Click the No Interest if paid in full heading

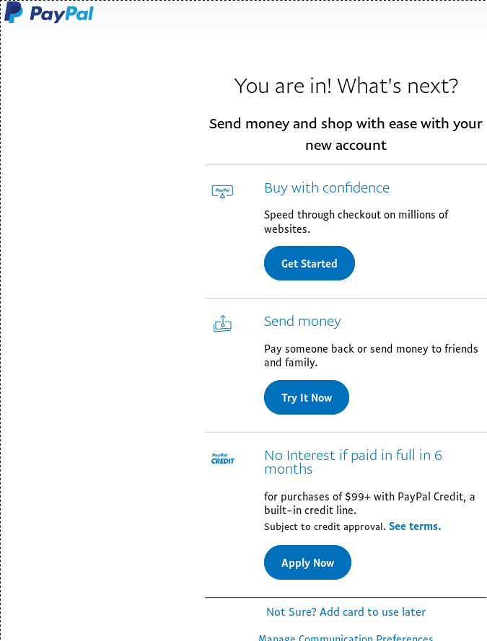coord(353,462)
